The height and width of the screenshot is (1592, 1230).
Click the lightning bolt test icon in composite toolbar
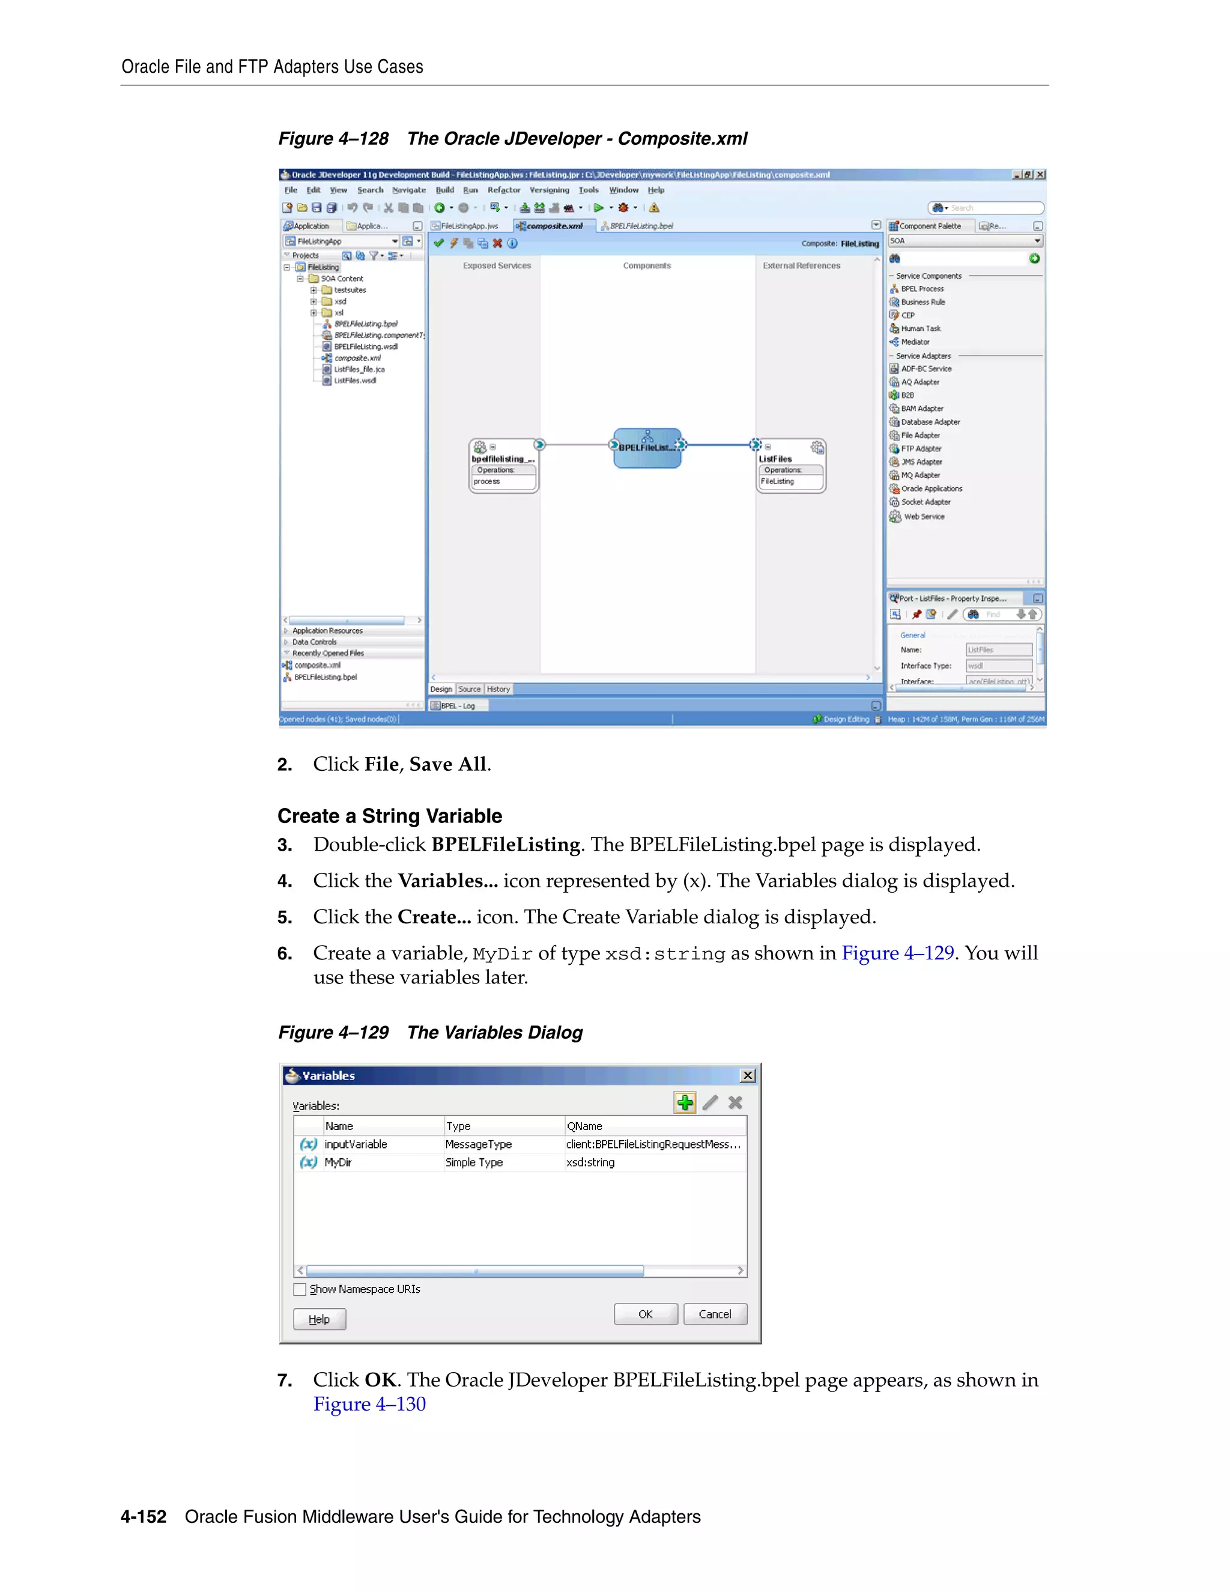[x=454, y=243]
